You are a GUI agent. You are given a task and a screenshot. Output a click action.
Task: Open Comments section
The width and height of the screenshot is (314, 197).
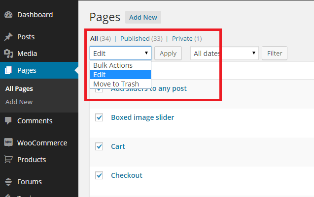pyautogui.click(x=35, y=121)
